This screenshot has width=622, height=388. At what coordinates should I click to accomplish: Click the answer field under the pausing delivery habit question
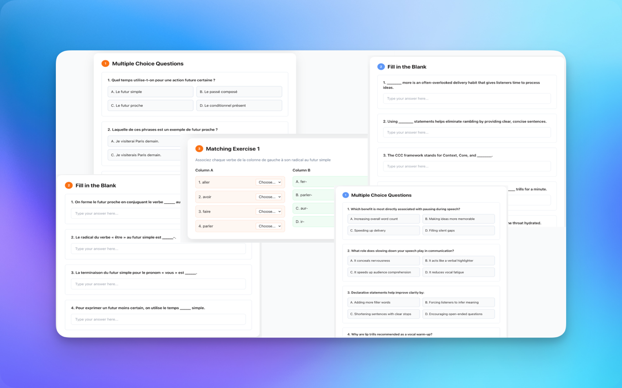point(467,98)
